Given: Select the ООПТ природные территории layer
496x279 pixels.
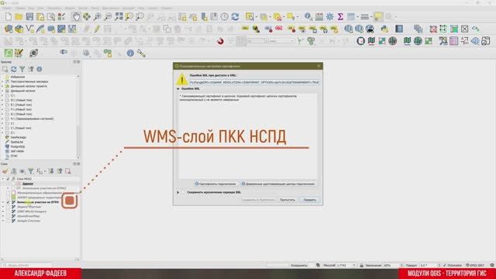Looking at the screenshot, I should click(x=40, y=198).
